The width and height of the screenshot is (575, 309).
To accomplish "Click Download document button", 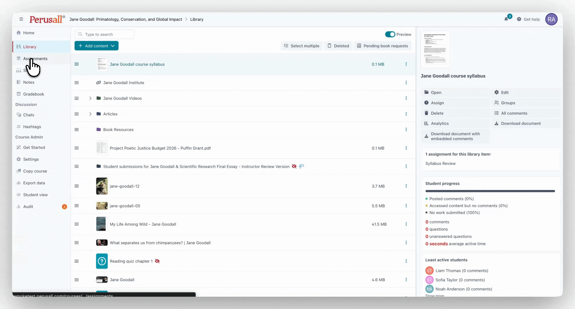I will (x=526, y=124).
